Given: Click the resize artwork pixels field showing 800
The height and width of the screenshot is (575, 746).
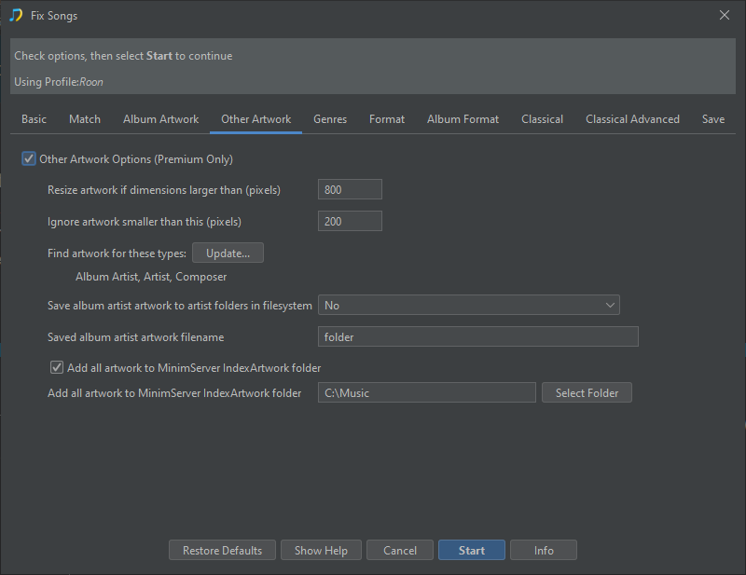Looking at the screenshot, I should (350, 189).
